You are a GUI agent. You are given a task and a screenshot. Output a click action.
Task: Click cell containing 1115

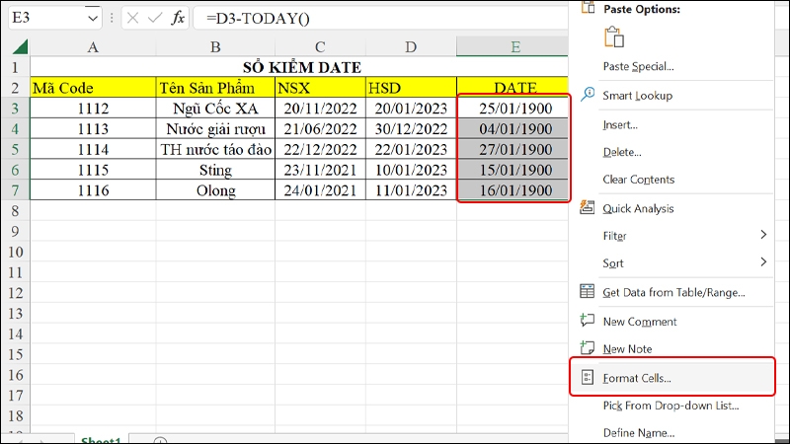93,170
